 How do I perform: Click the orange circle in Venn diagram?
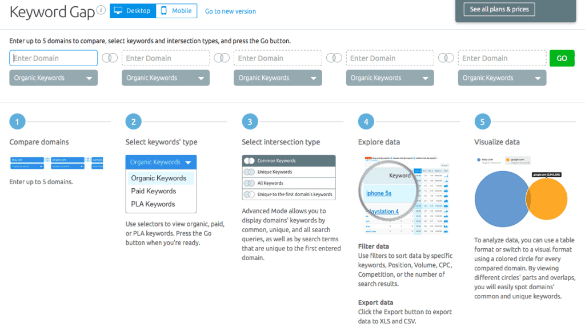click(x=550, y=200)
